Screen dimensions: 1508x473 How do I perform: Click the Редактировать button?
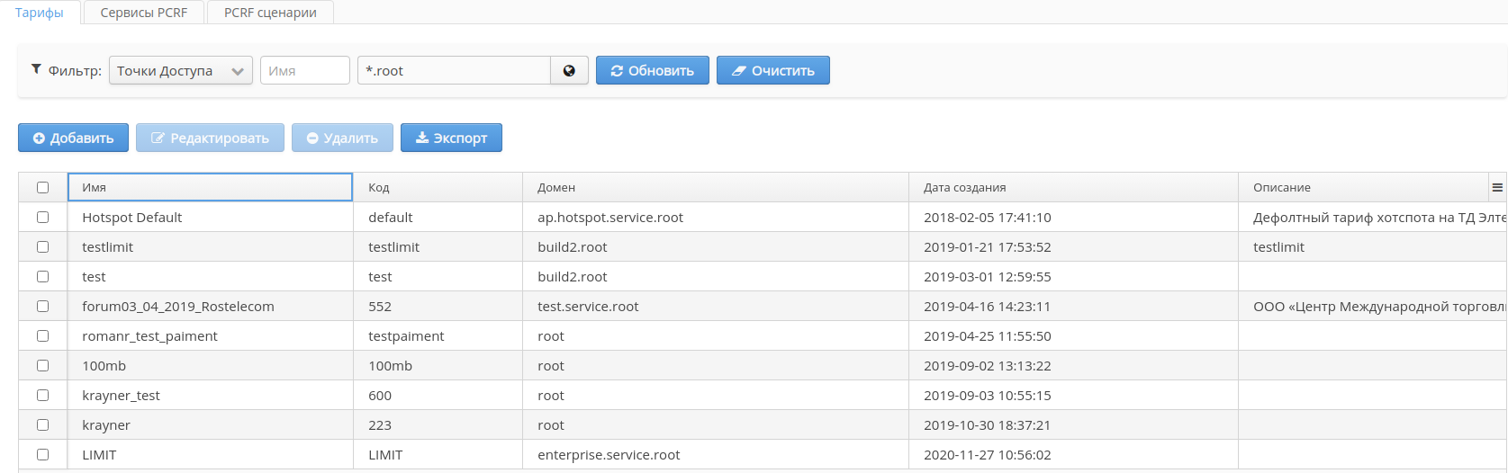click(210, 138)
